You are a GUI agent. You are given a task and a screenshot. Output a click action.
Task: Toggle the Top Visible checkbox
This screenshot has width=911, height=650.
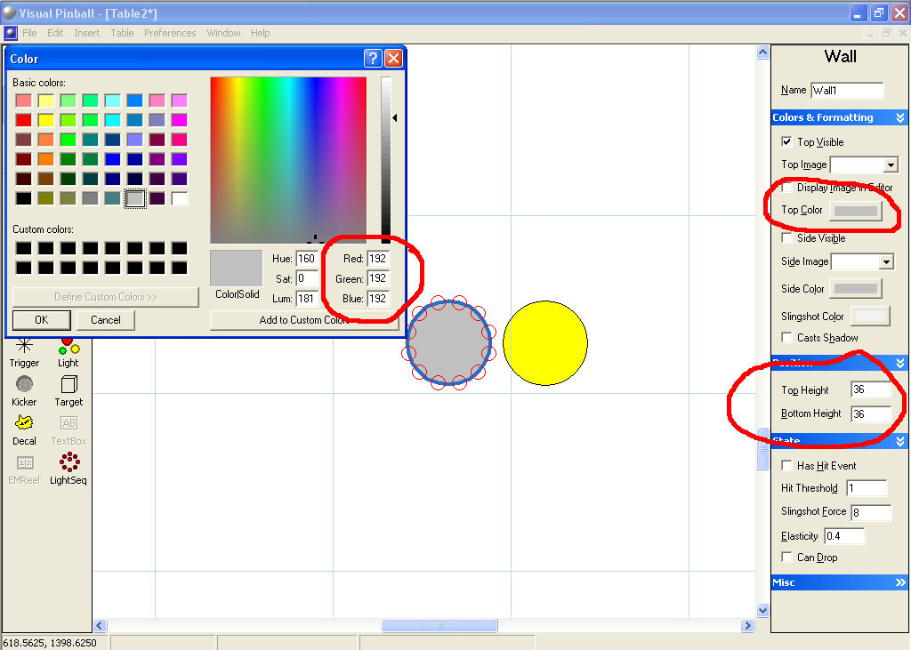pos(786,141)
